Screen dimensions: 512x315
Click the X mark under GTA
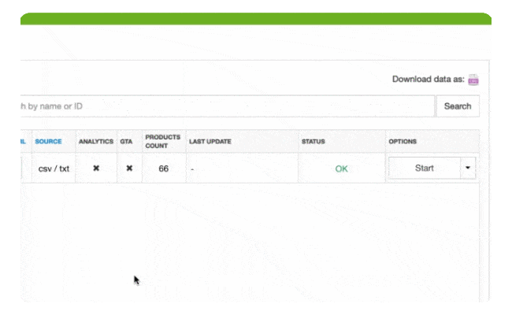tap(129, 168)
